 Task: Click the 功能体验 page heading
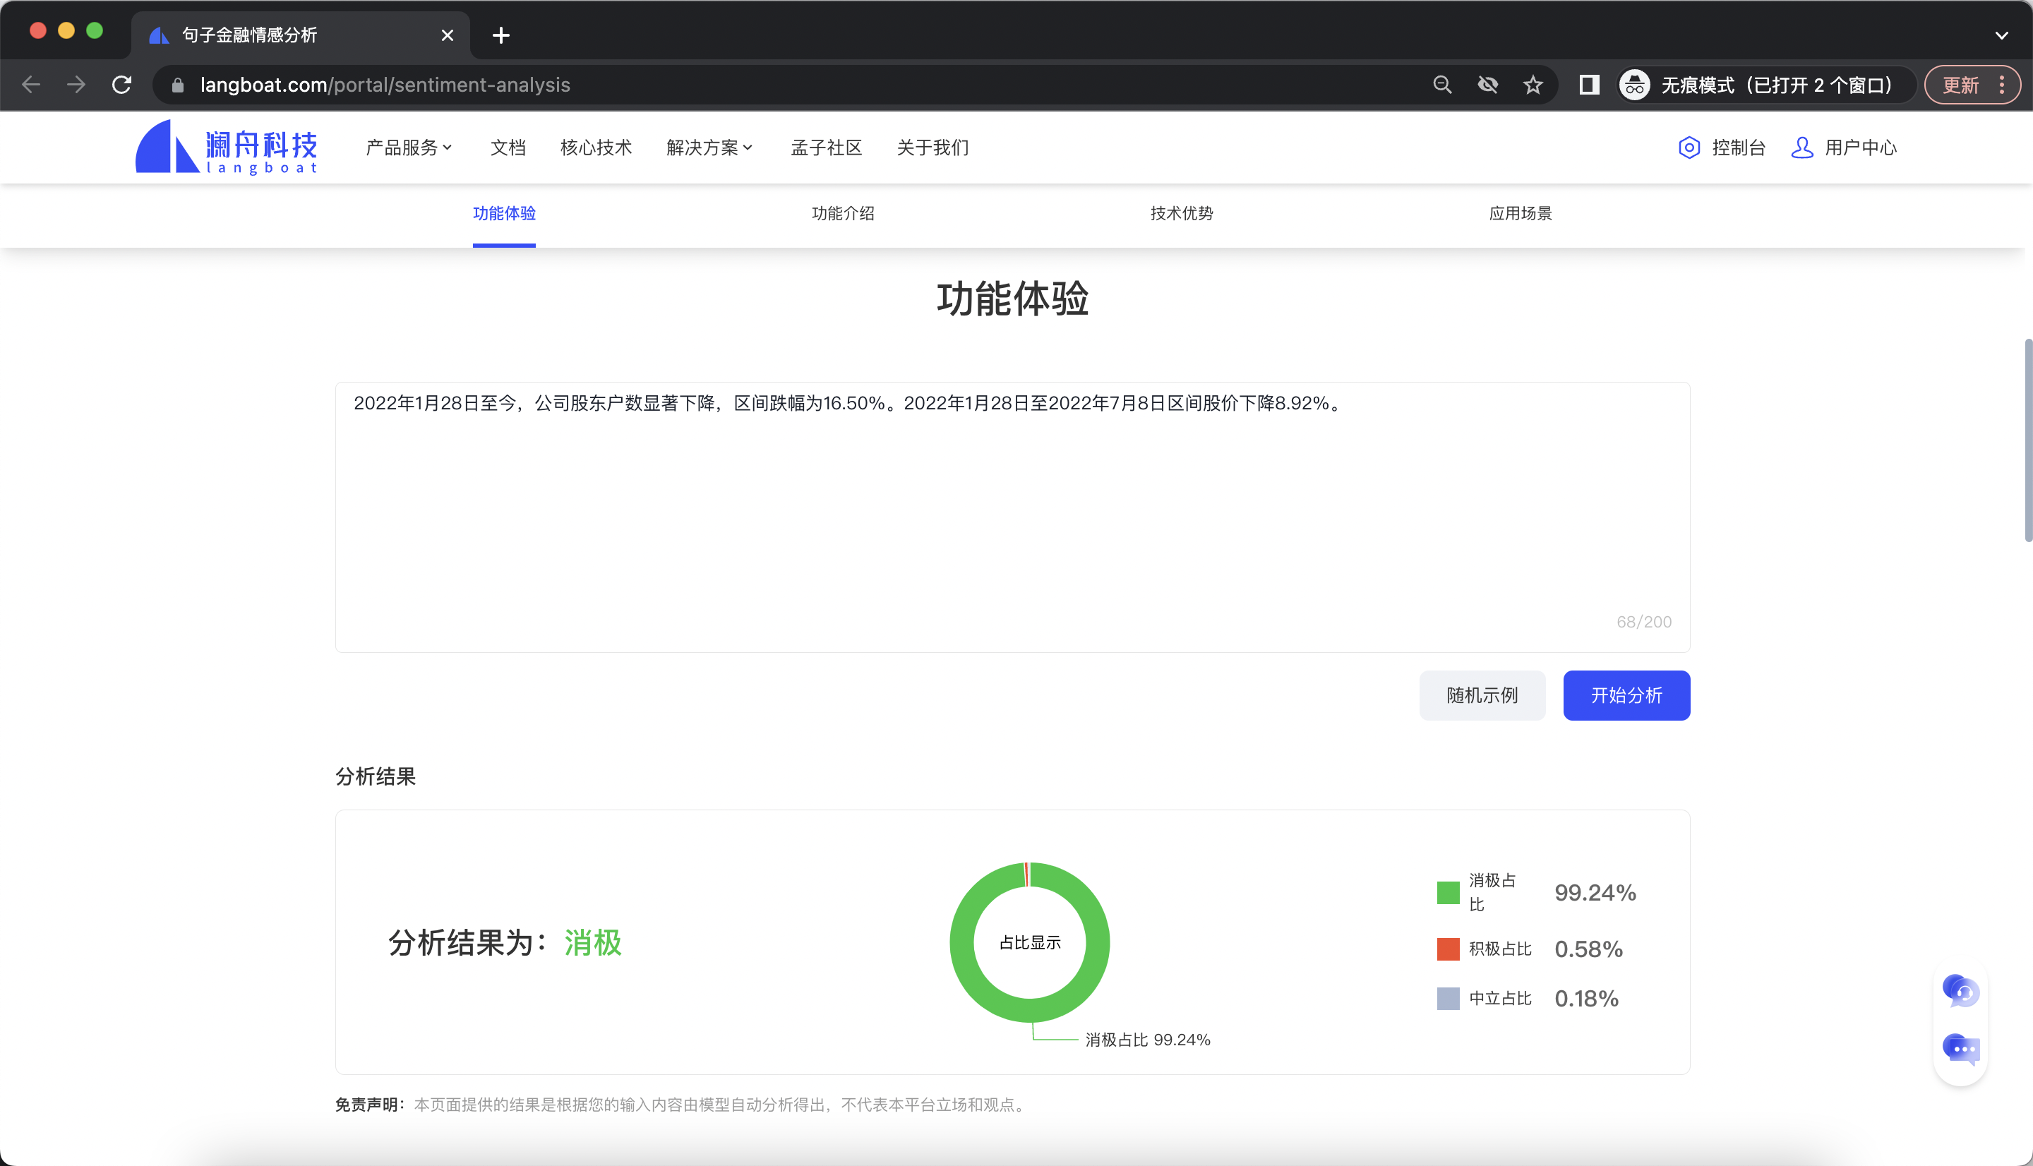(1012, 299)
